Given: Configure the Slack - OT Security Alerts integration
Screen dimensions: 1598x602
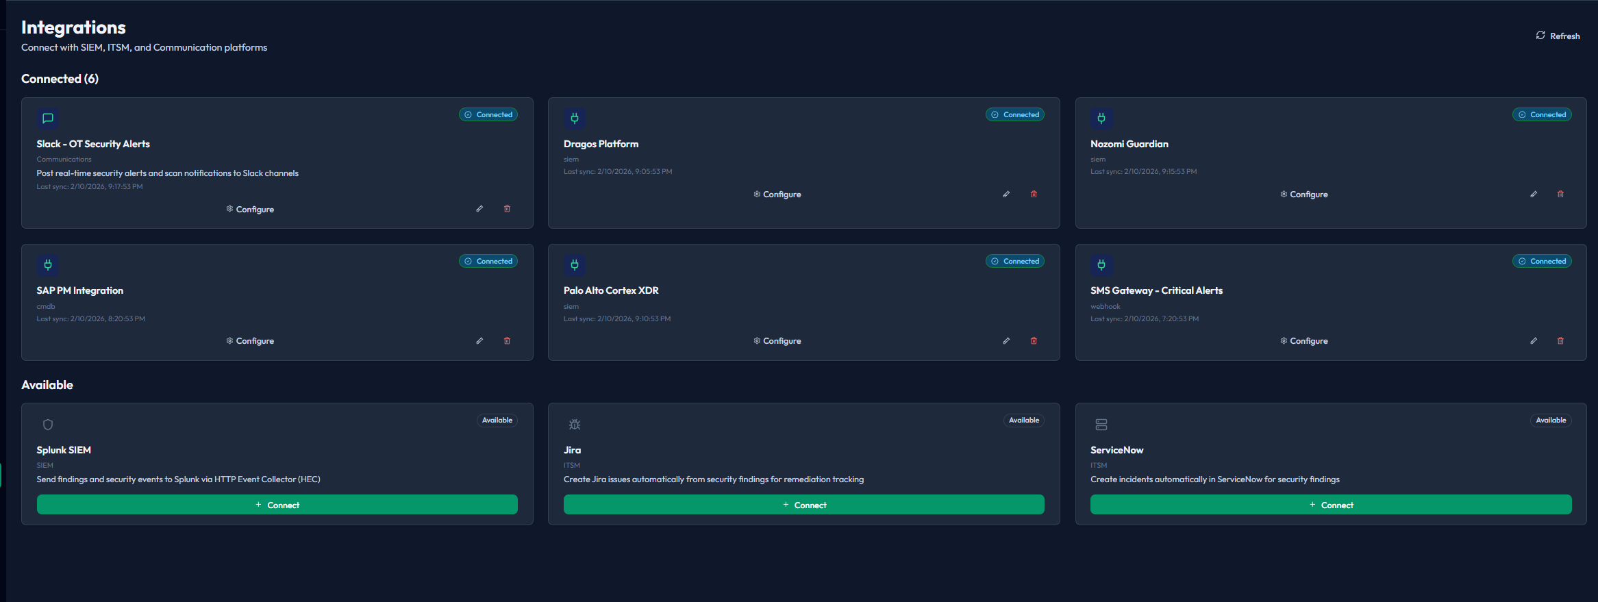Looking at the screenshot, I should (250, 210).
